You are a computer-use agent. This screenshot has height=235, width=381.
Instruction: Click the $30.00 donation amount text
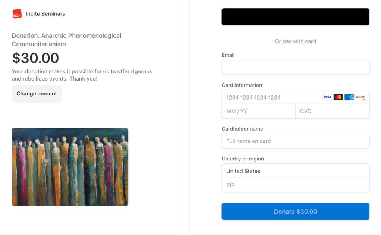(35, 58)
